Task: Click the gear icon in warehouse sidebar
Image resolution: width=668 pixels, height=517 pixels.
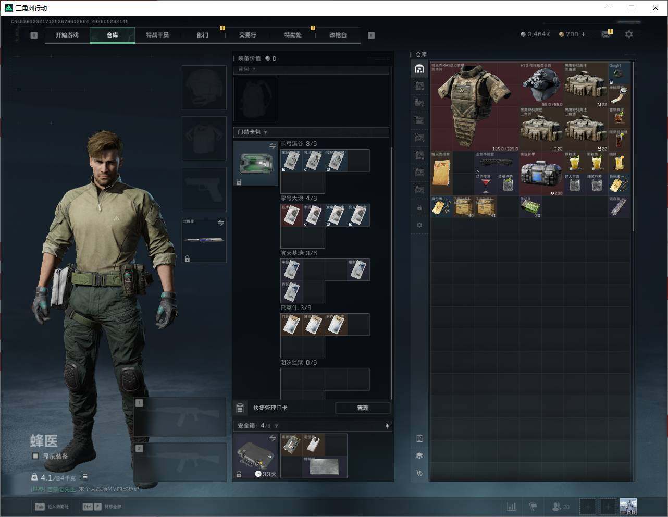Action: 419,225
